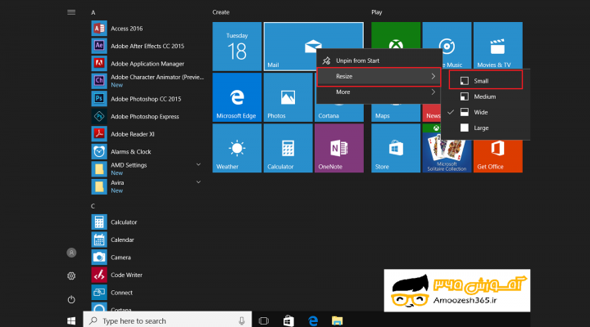The image size is (590, 327).
Task: Open the OneNote tile
Action: (339, 148)
